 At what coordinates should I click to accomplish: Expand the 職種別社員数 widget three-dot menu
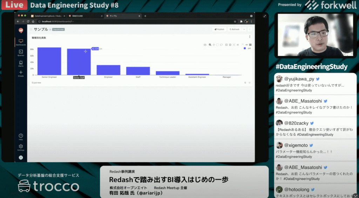[x=250, y=37]
